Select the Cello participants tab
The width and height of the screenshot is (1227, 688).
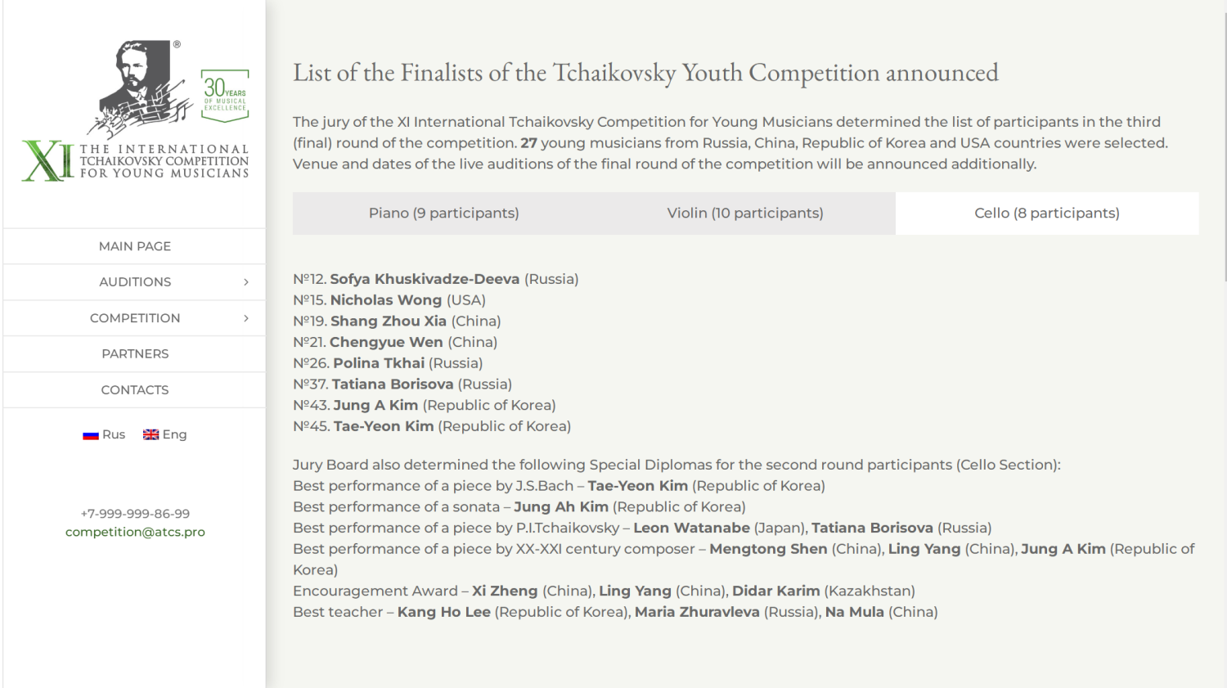click(1046, 214)
